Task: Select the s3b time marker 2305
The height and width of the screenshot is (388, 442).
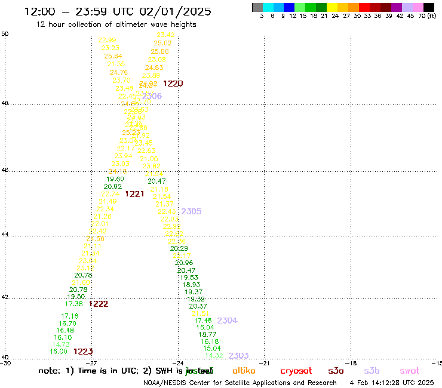Action: (x=191, y=211)
